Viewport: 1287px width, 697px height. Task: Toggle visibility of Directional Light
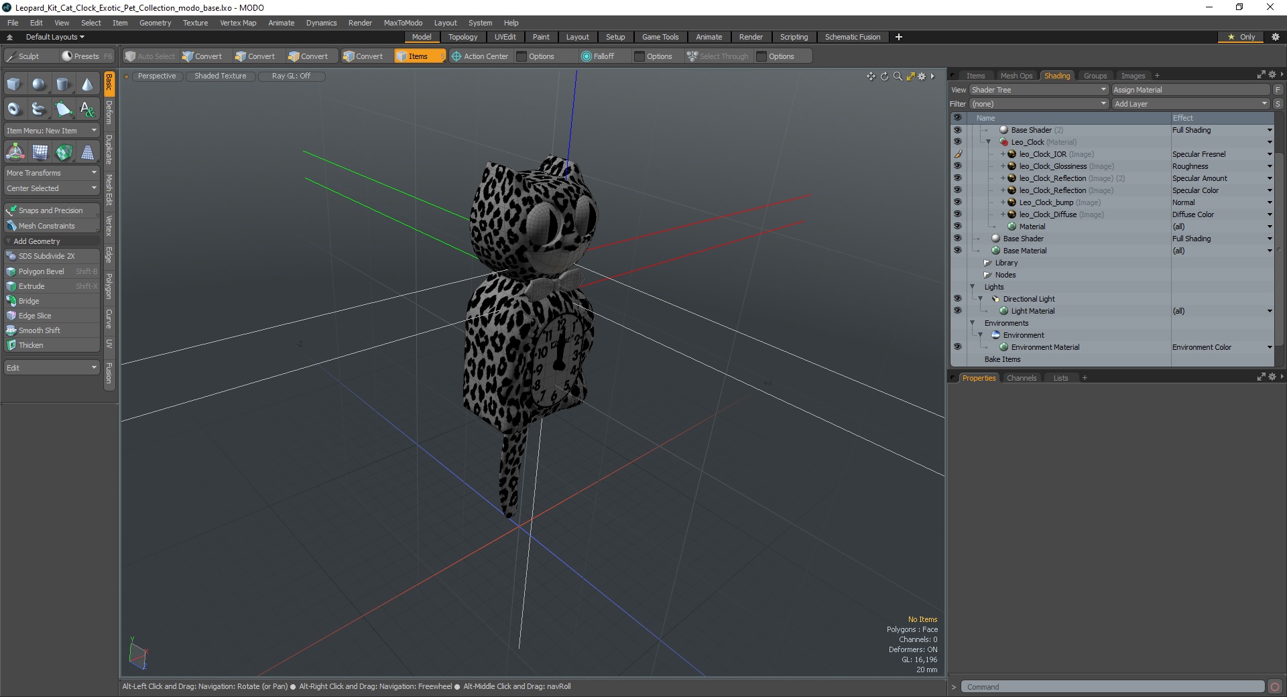tap(957, 299)
